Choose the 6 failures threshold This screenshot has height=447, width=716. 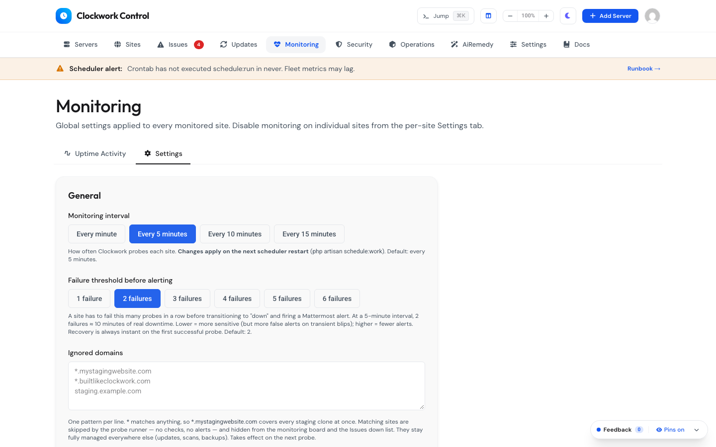click(337, 298)
